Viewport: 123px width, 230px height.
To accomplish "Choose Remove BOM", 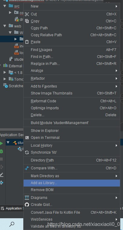I will pos(72,190).
